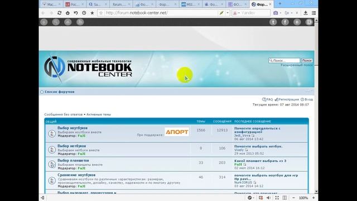Switch to the 'Рос...' browser tab
The height and width of the screenshot is (201, 357).
point(74,4)
